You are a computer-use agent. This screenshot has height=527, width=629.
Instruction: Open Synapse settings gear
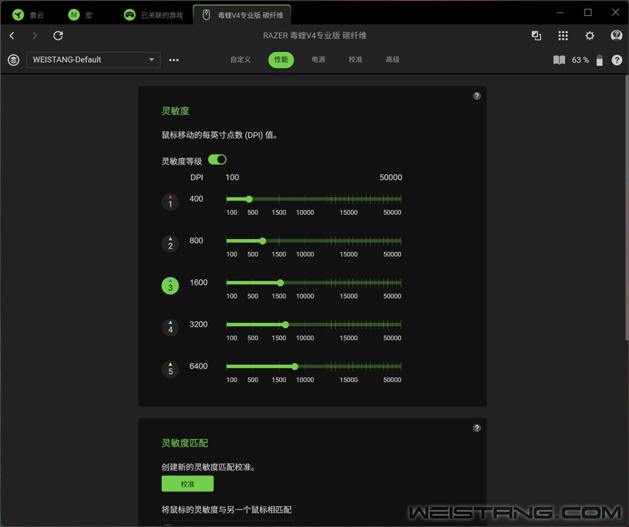pos(590,36)
